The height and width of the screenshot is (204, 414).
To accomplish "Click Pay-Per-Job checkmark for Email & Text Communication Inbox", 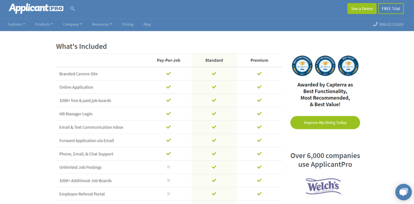I will coord(169,127).
